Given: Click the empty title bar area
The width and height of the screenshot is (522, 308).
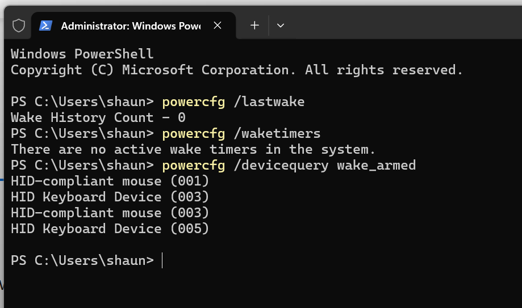Looking at the screenshot, I should click(x=399, y=23).
